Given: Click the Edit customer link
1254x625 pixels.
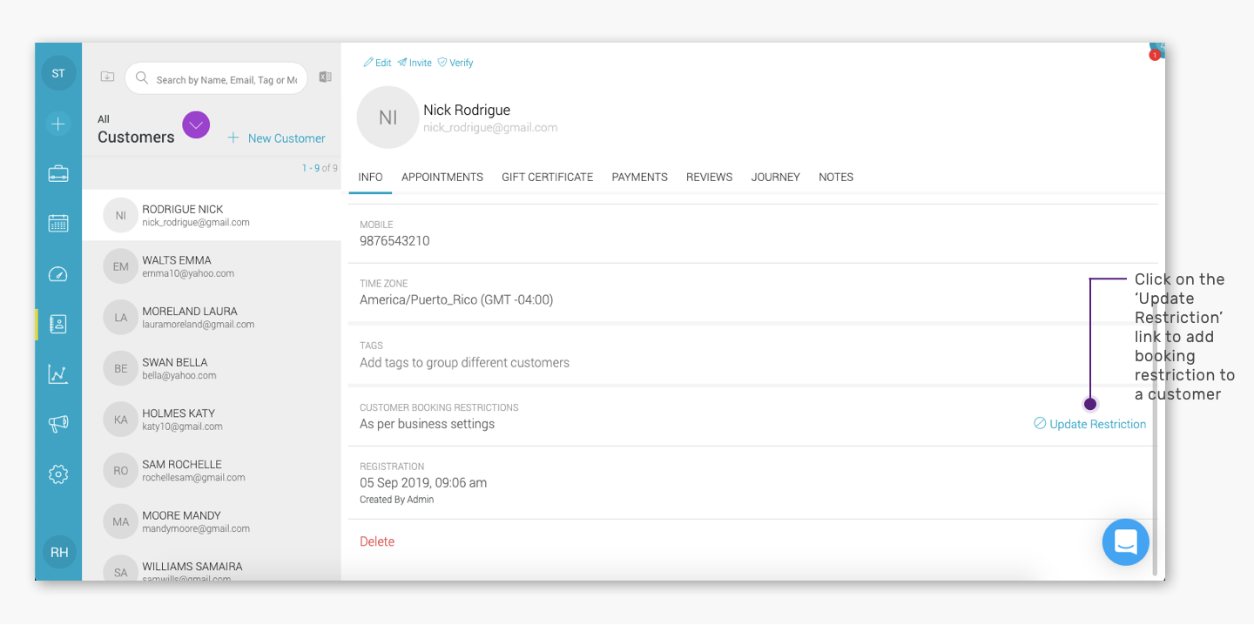Looking at the screenshot, I should [x=377, y=63].
